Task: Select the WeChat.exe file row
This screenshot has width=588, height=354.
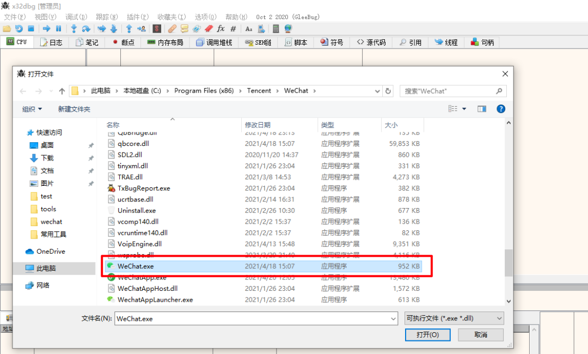Action: point(264,266)
